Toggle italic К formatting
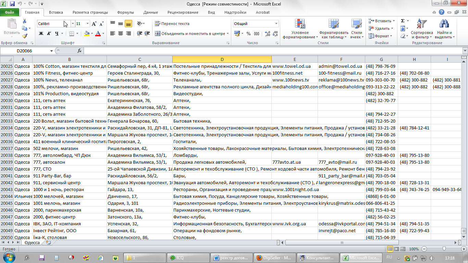The image size is (468, 263). (49, 34)
